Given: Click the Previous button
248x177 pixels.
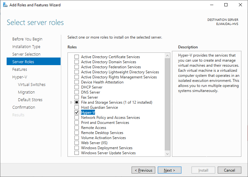Looking at the screenshot, I should tap(143, 170).
